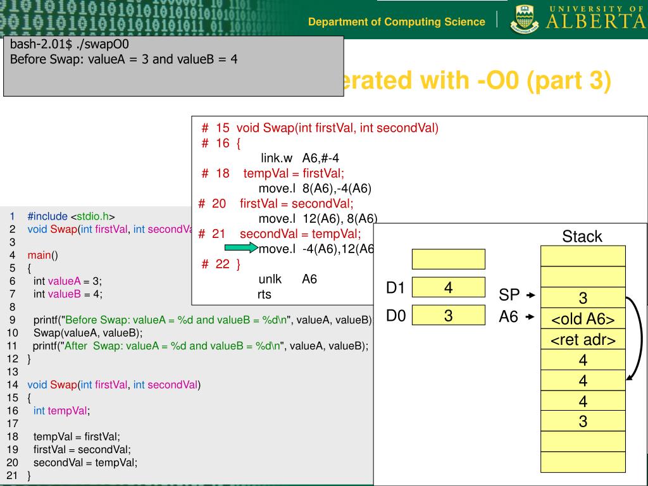This screenshot has height=486, width=648.
Task: Click the bottommost empty stack cell
Action: [583, 462]
